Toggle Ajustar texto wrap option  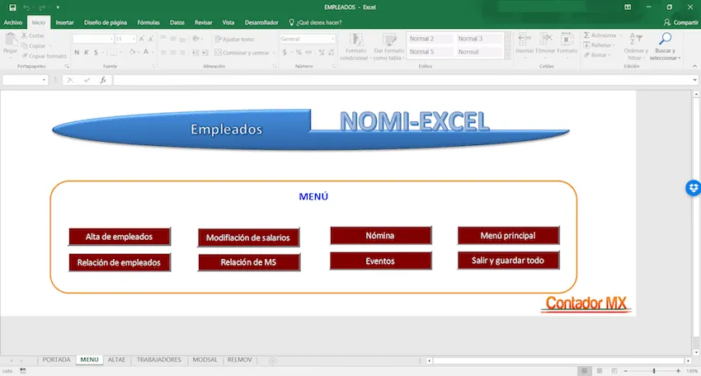[234, 39]
